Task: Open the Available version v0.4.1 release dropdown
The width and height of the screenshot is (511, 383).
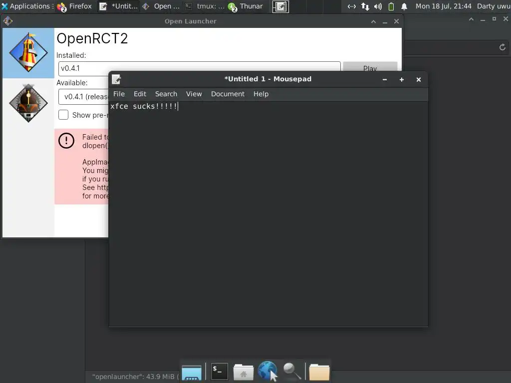Action: (x=84, y=97)
